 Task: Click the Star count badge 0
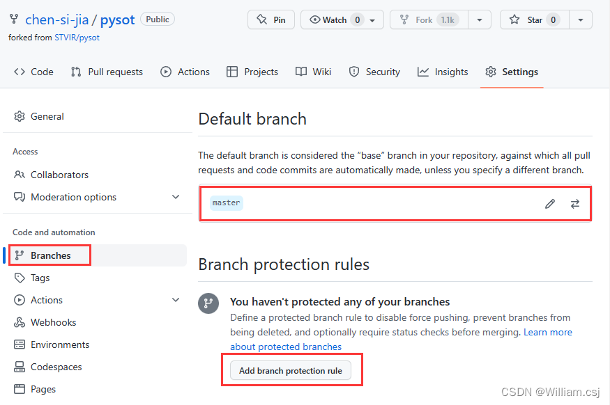(x=553, y=19)
